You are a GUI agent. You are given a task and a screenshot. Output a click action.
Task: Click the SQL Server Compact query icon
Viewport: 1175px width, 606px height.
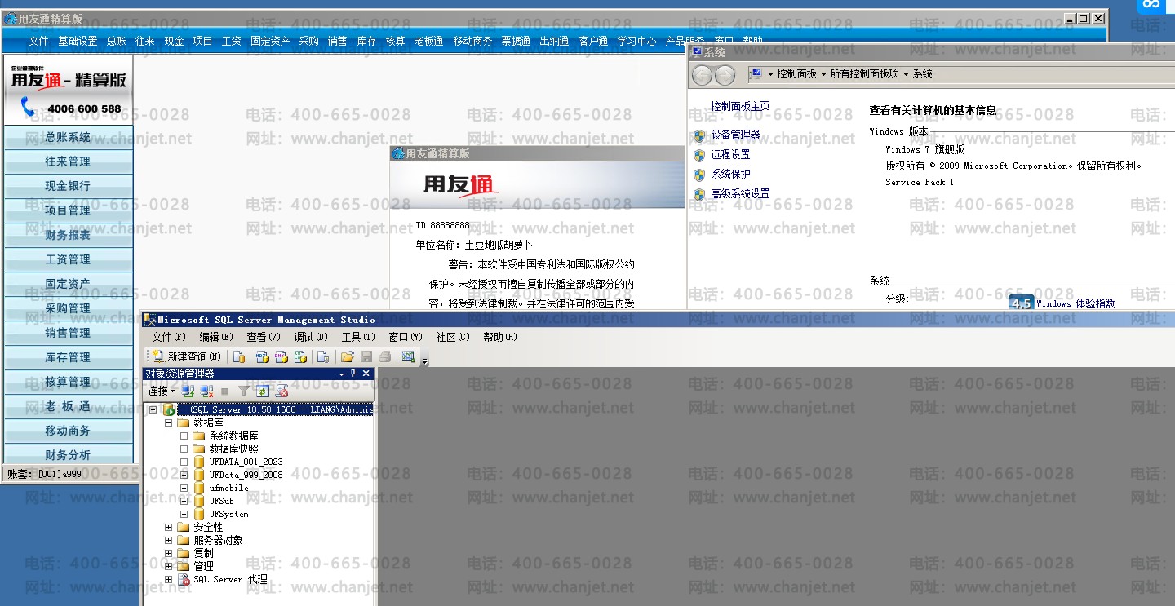click(323, 356)
